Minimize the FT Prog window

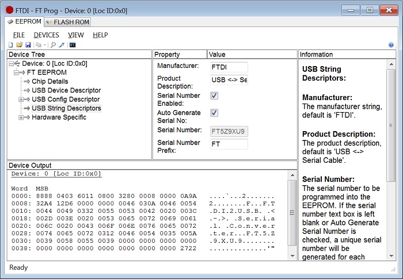(350, 10)
